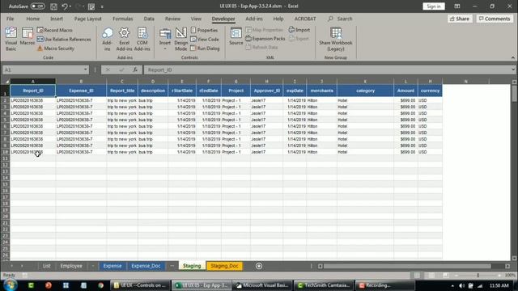Viewport: 518px width, 291px height.
Task: Click the volume tray icon
Action: 462,285
